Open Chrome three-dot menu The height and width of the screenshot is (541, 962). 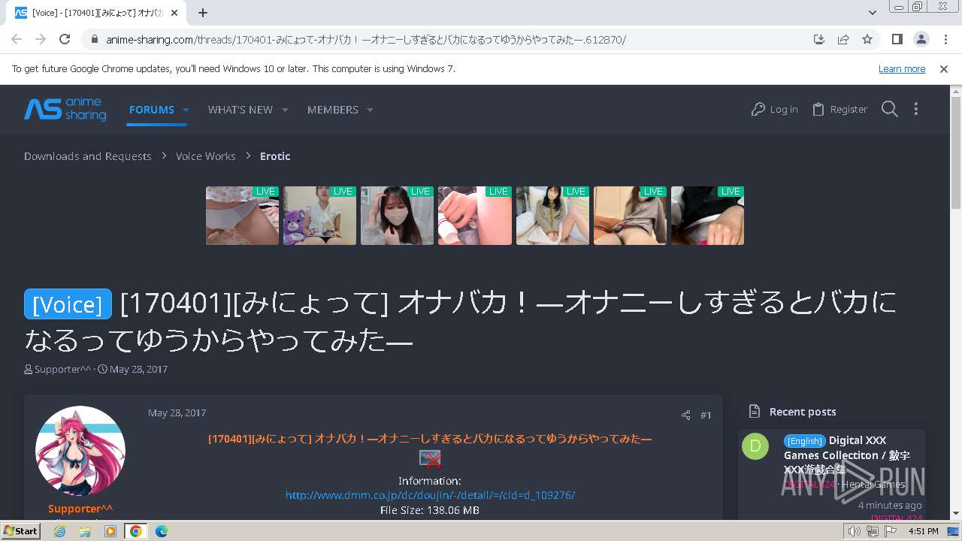945,39
